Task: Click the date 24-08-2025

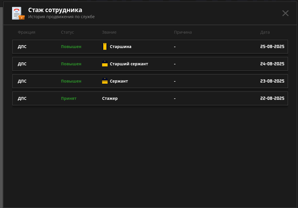Action: pyautogui.click(x=272, y=64)
